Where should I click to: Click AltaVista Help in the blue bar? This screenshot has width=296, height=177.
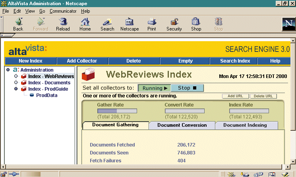274,61
